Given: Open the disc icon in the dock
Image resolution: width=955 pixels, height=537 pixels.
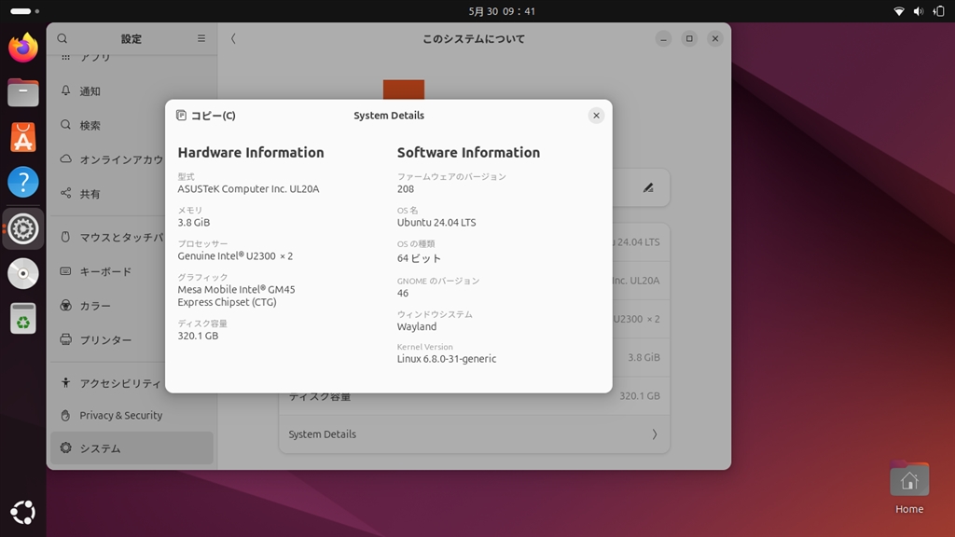Looking at the screenshot, I should coord(23,273).
